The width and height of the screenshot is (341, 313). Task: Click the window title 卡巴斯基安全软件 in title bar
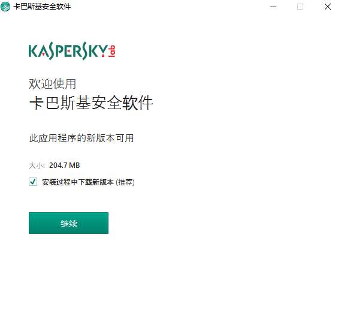42,7
